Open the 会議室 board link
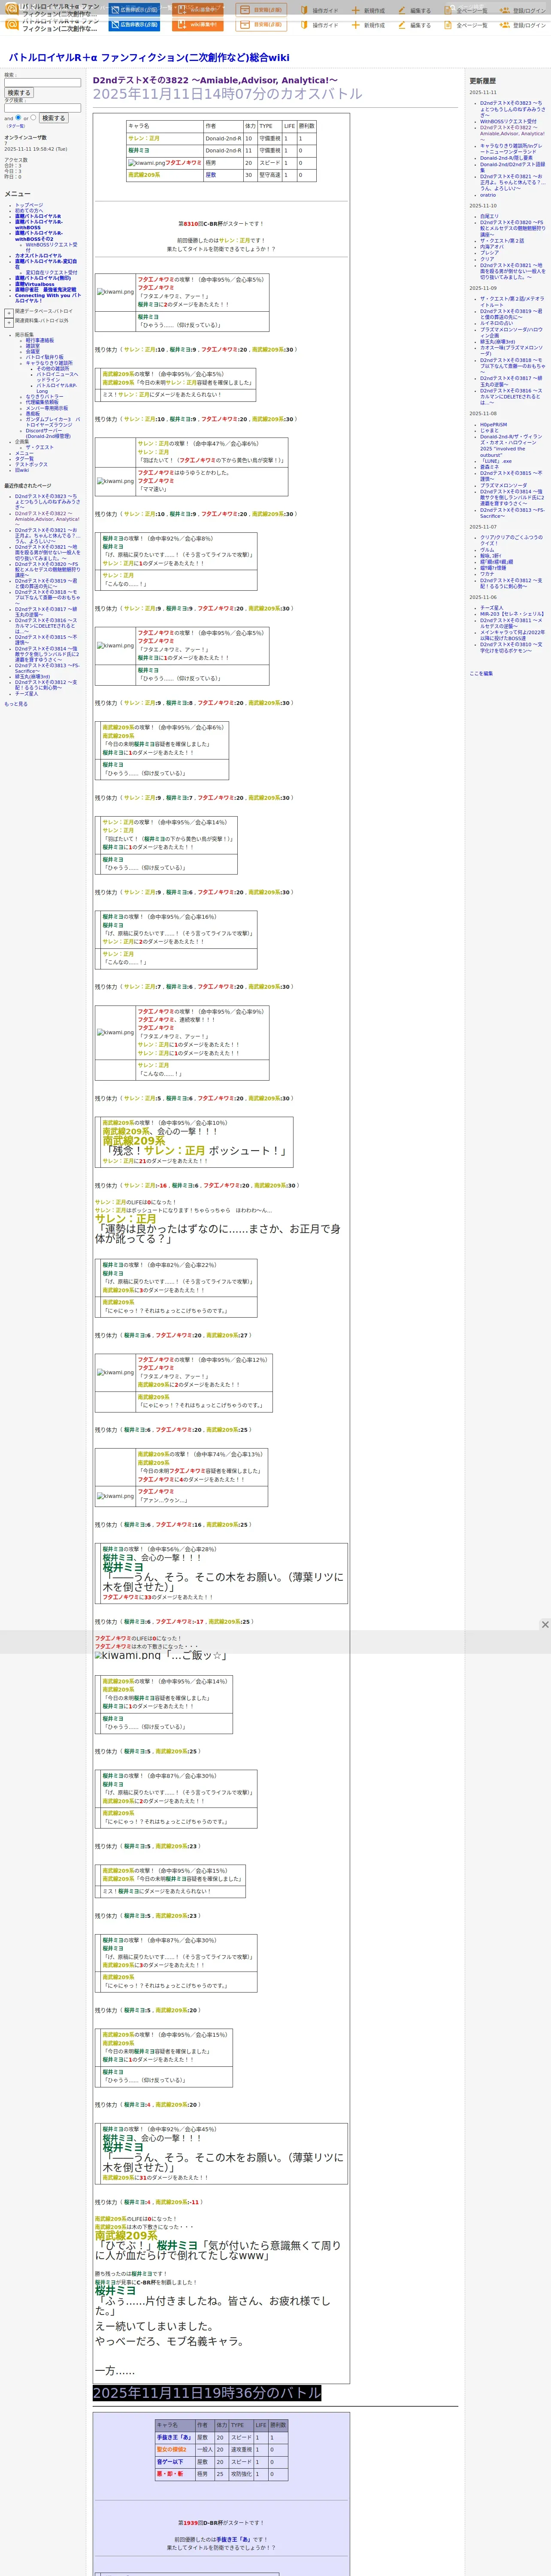 pyautogui.click(x=33, y=351)
